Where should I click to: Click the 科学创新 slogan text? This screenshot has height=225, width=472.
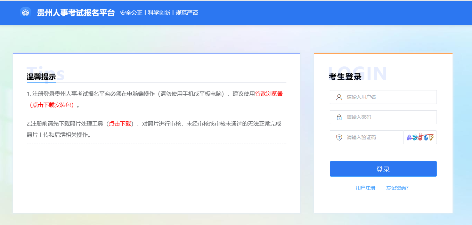coord(159,13)
